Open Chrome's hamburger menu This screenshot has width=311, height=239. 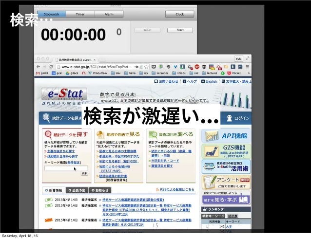[x=247, y=67]
